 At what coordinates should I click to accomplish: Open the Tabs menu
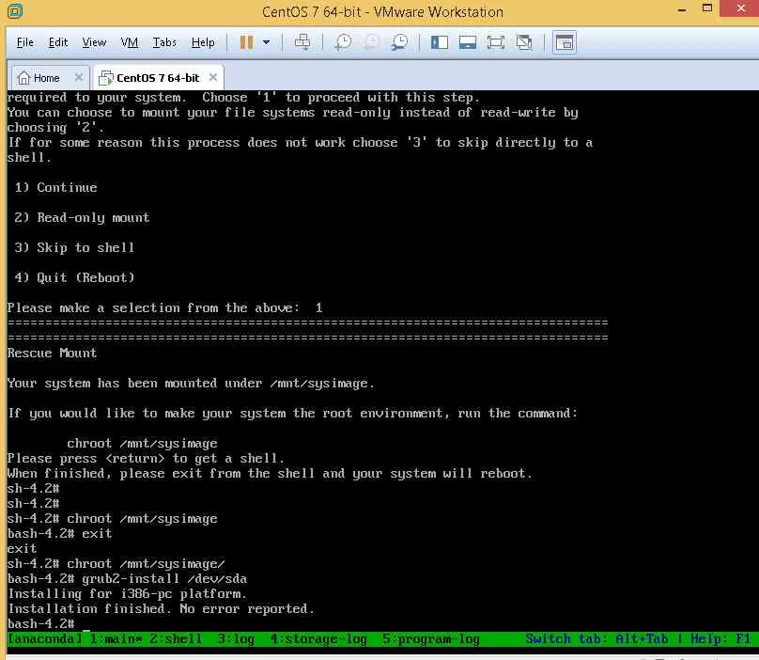click(x=164, y=42)
